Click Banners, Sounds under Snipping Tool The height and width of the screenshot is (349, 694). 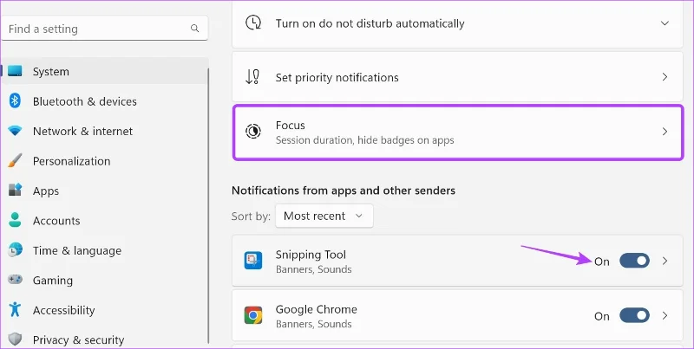(x=313, y=269)
